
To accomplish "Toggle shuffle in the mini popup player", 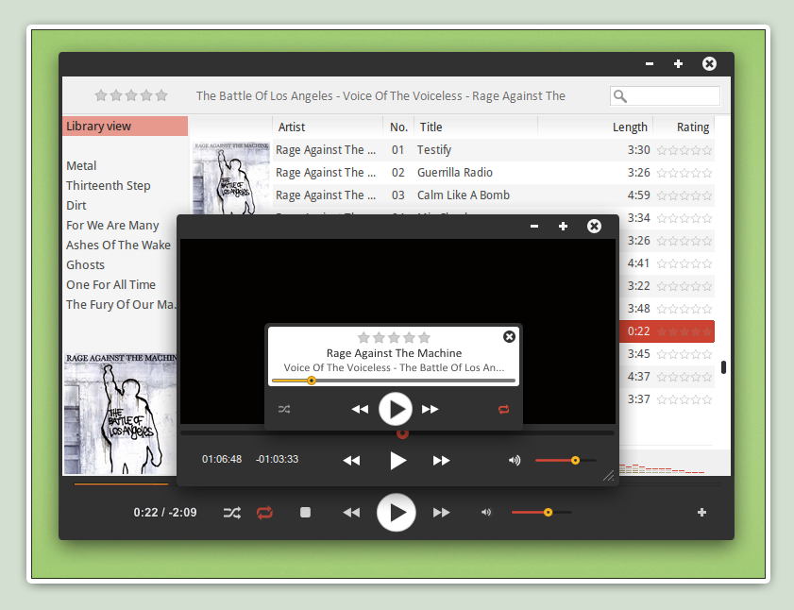I will (x=284, y=409).
